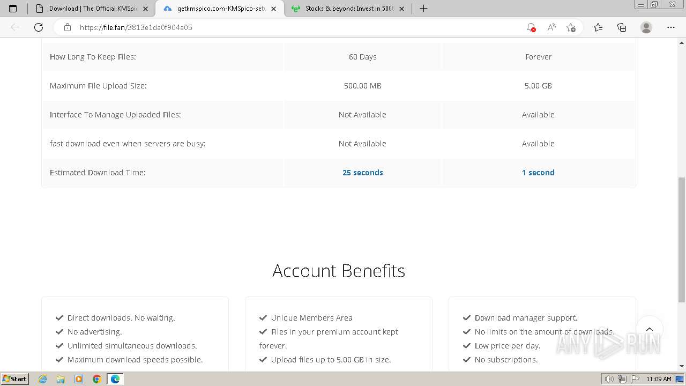Open the blocked notifications icon
This screenshot has height=386, width=686.
531,27
